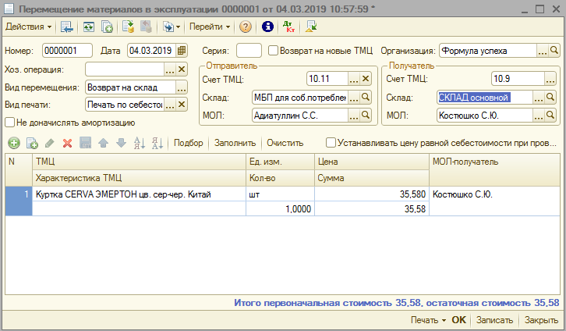Image resolution: width=566 pixels, height=331 pixels.
Task: Clear the Хоз. операция field with X
Action: click(182, 69)
